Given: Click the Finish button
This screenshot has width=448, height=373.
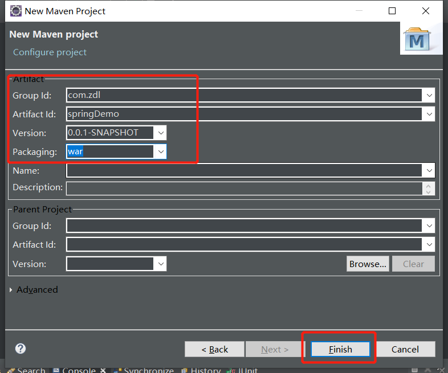Looking at the screenshot, I should (x=340, y=349).
